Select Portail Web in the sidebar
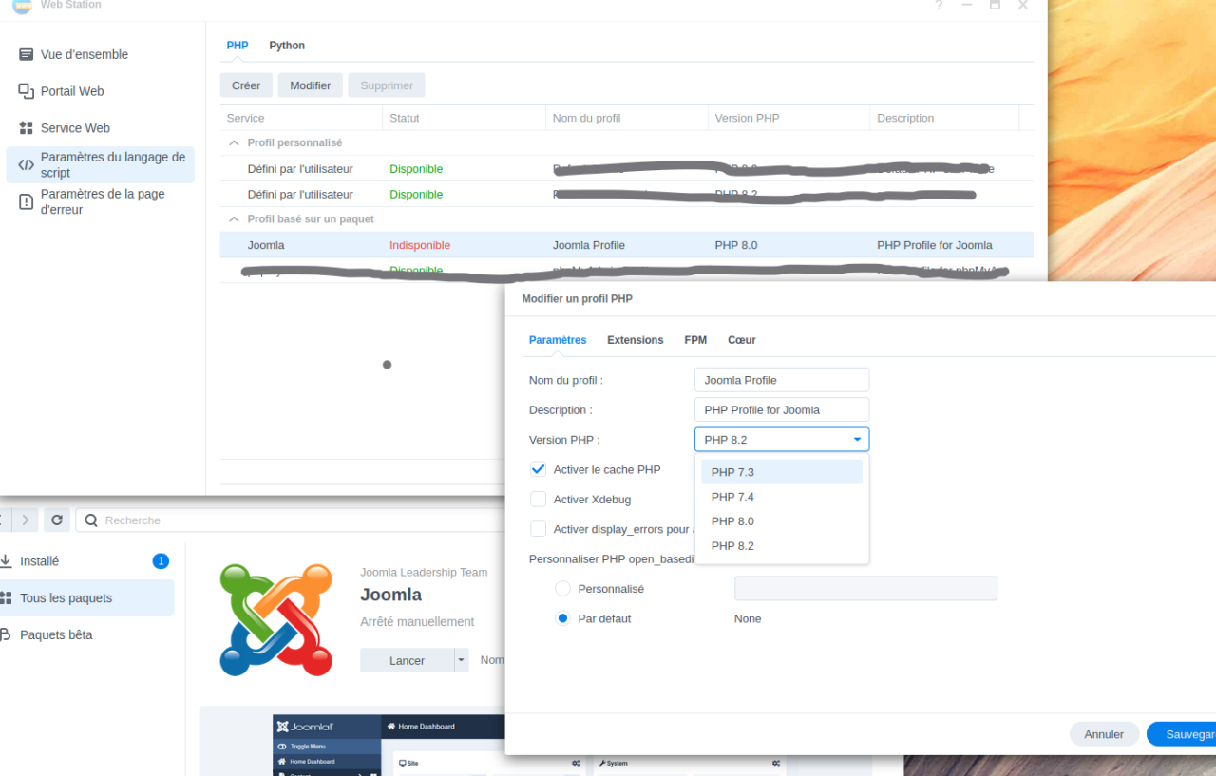This screenshot has height=776, width=1216. [x=76, y=91]
